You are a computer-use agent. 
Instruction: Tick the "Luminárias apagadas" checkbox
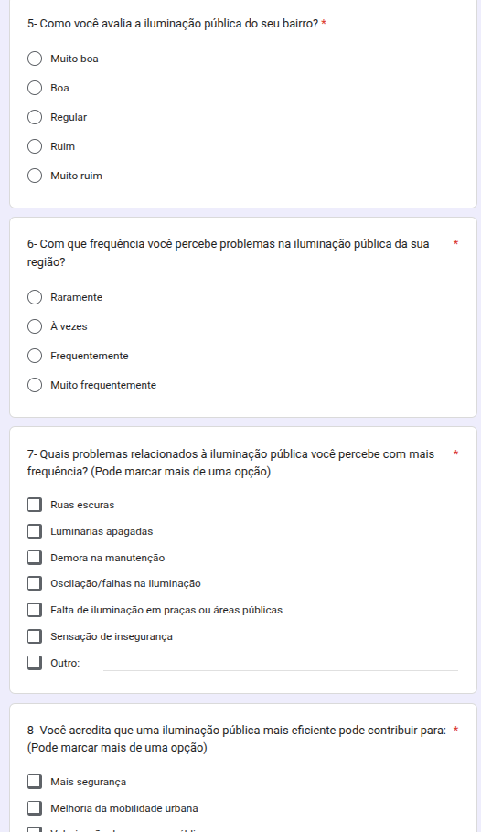(35, 531)
